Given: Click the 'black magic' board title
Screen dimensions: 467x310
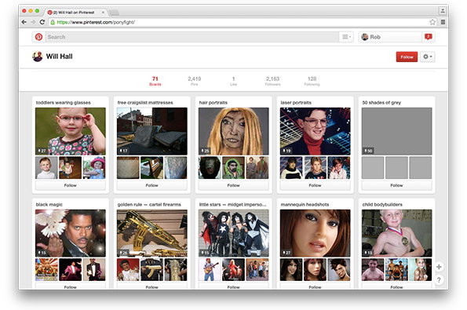Looking at the screenshot, I should point(49,204).
